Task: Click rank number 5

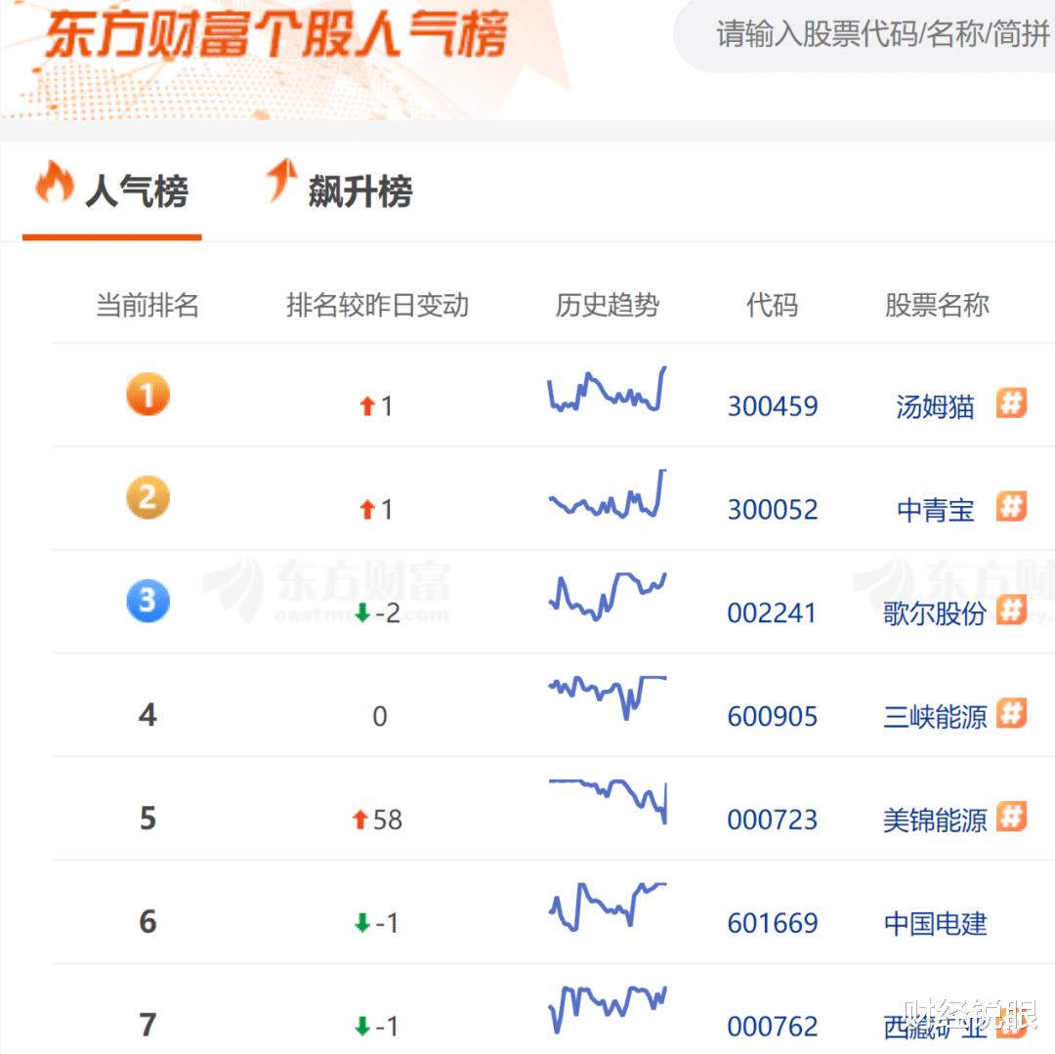Action: [x=148, y=818]
